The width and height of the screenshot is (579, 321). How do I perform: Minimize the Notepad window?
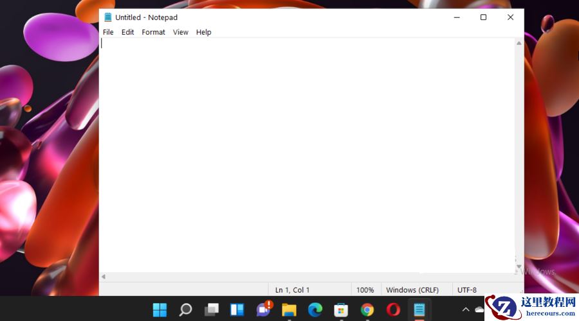pos(457,17)
